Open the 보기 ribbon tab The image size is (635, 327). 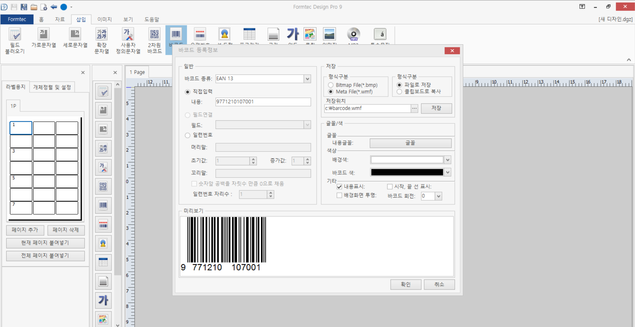pyautogui.click(x=128, y=20)
